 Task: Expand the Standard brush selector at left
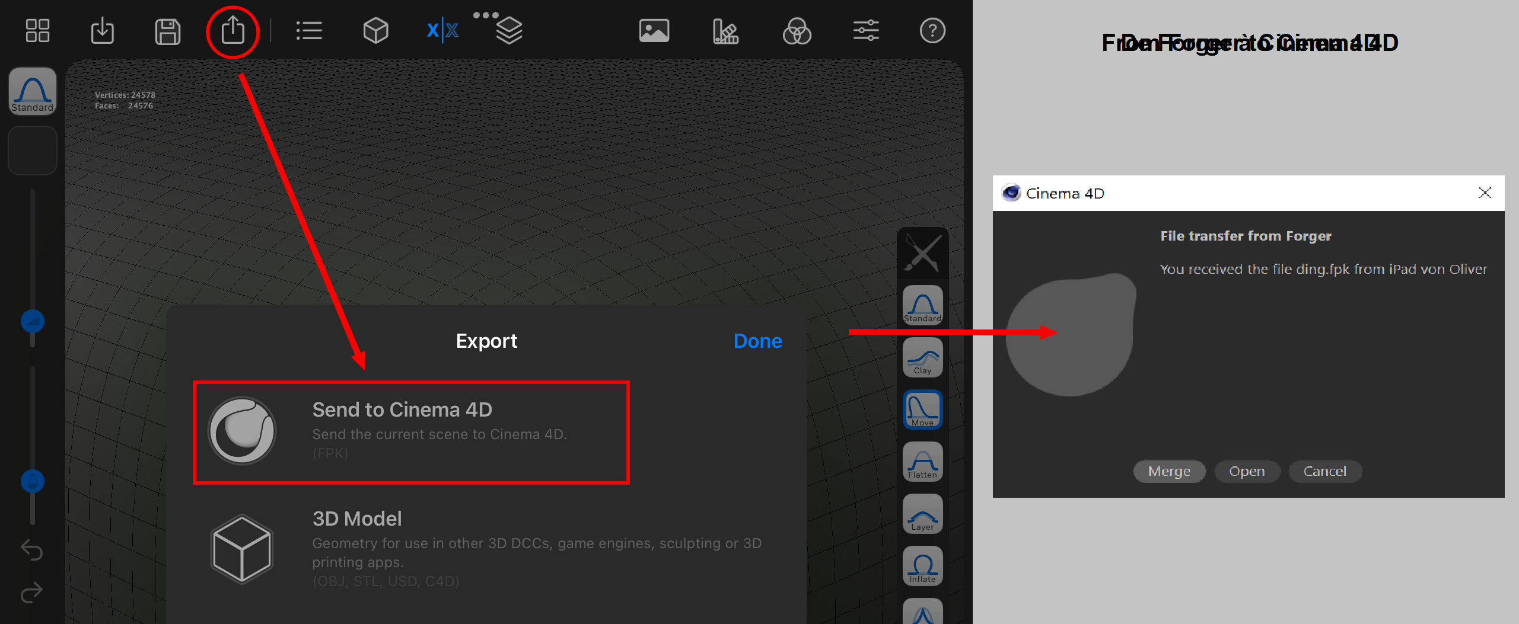[x=33, y=91]
